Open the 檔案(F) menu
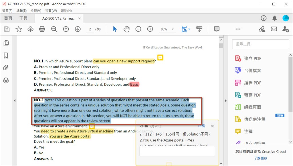The image size is (293, 166). click(7, 11)
